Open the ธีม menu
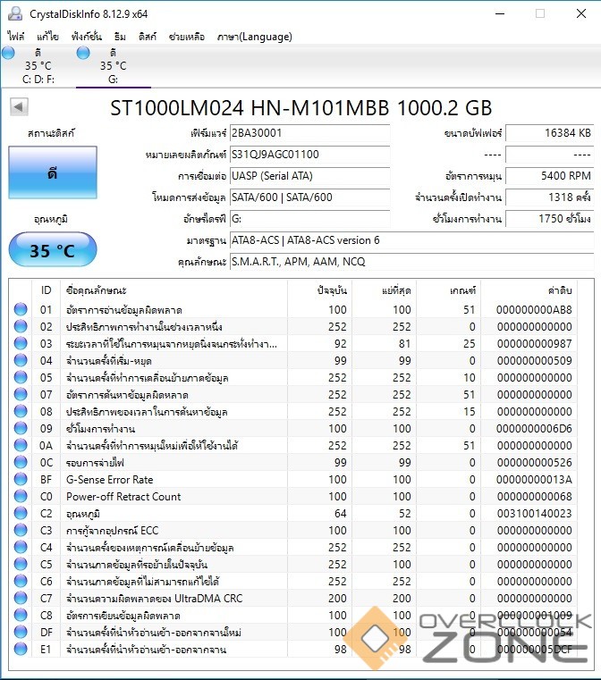The image size is (601, 680). click(120, 37)
